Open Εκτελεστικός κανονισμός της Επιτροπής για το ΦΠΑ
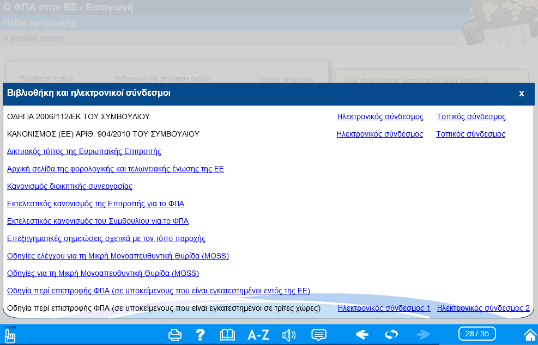Screen dimensions: 538x345 click(x=95, y=204)
